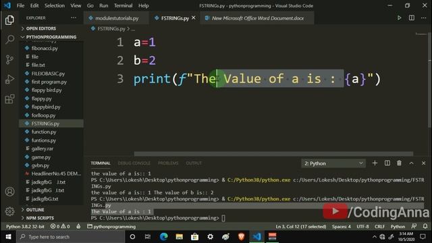Image resolution: width=432 pixels, height=243 pixels.
Task: Switch to PROBLEMS panel tab
Action: pyautogui.click(x=168, y=163)
